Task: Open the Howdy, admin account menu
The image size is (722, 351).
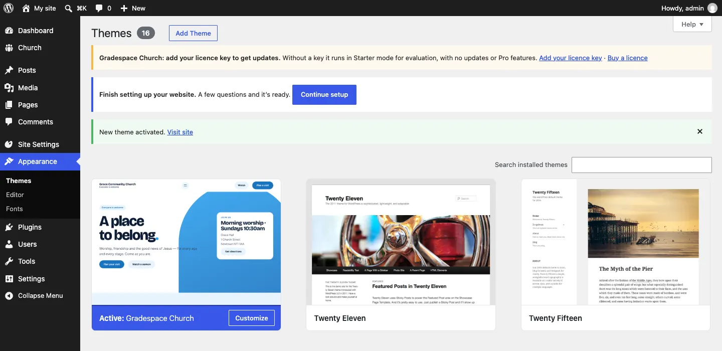Action: (689, 8)
